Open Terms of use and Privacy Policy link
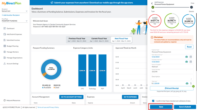Viewport: 197px width, 110px height. point(48,107)
